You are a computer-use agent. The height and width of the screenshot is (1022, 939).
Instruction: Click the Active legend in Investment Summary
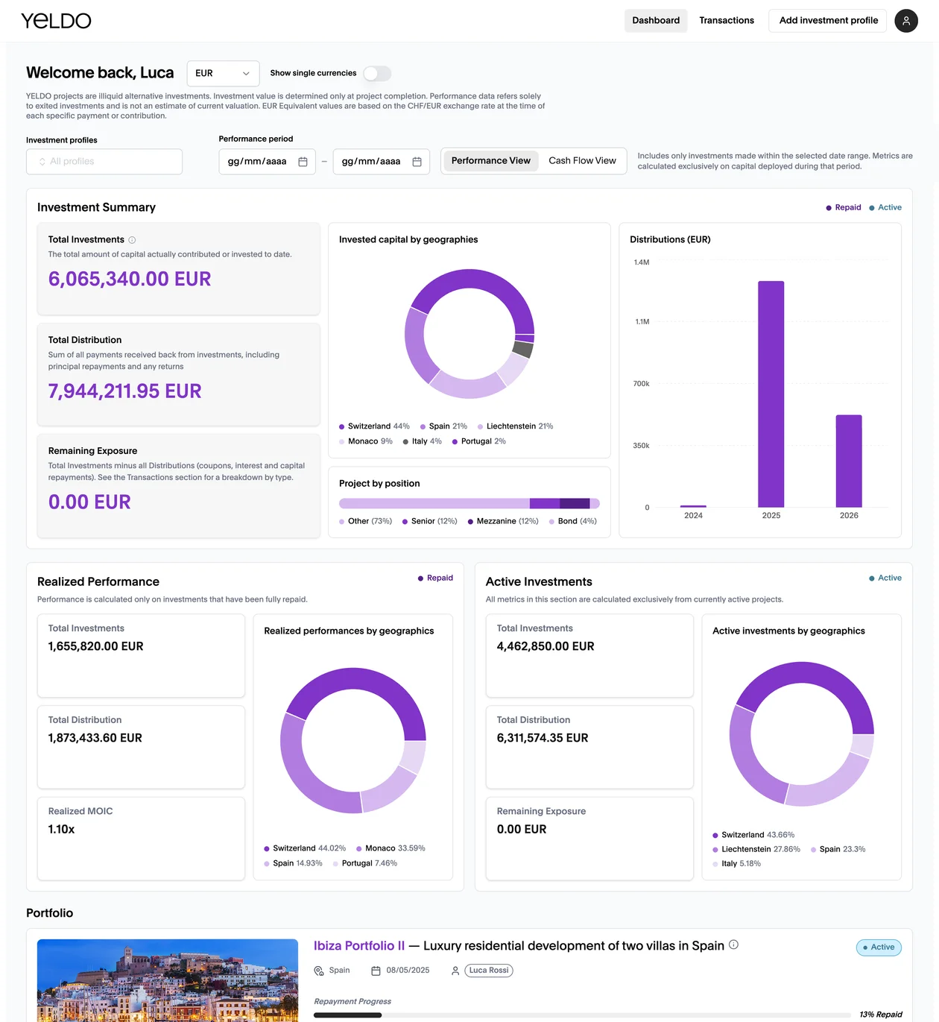[885, 208]
